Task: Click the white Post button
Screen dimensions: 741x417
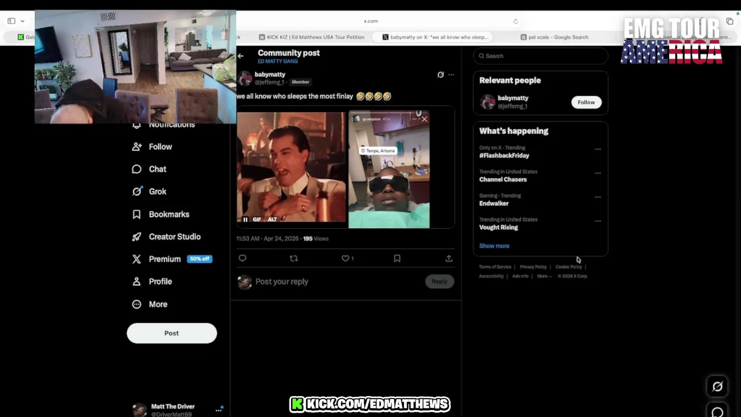Action: tap(172, 333)
